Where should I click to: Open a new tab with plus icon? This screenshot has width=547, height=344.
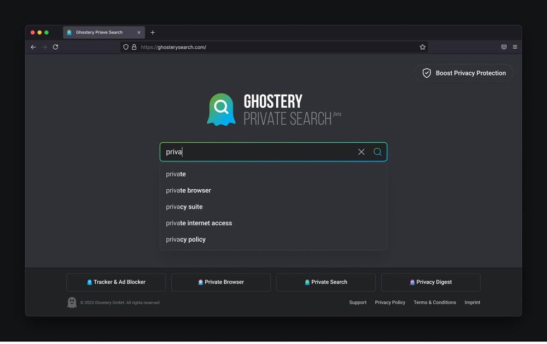pyautogui.click(x=153, y=32)
